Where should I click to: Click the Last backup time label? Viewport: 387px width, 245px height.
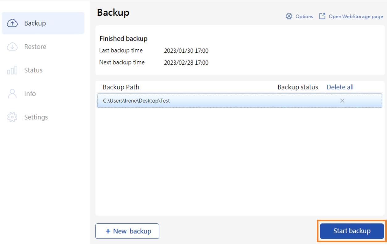click(121, 51)
